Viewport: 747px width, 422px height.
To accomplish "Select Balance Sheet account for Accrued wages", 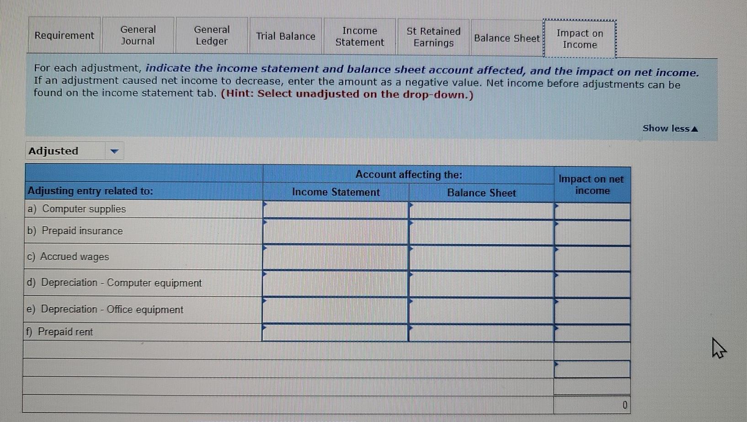I will tap(481, 258).
